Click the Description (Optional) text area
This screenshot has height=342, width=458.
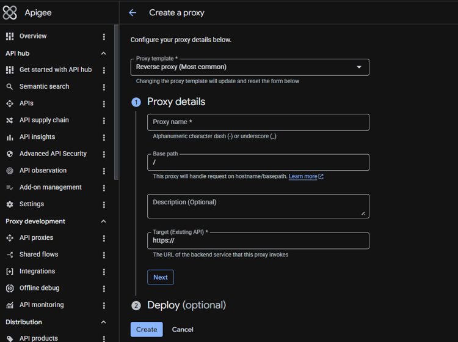coord(258,206)
